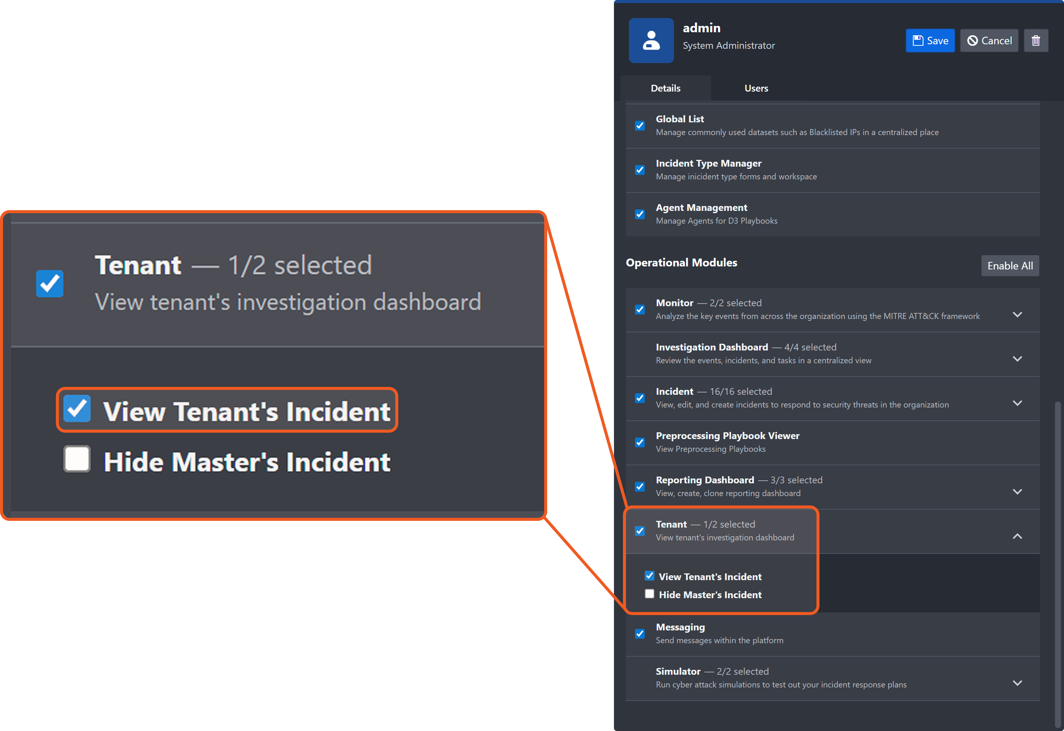Expand the Reporting Dashboard chevron
1064x731 pixels.
point(1017,492)
